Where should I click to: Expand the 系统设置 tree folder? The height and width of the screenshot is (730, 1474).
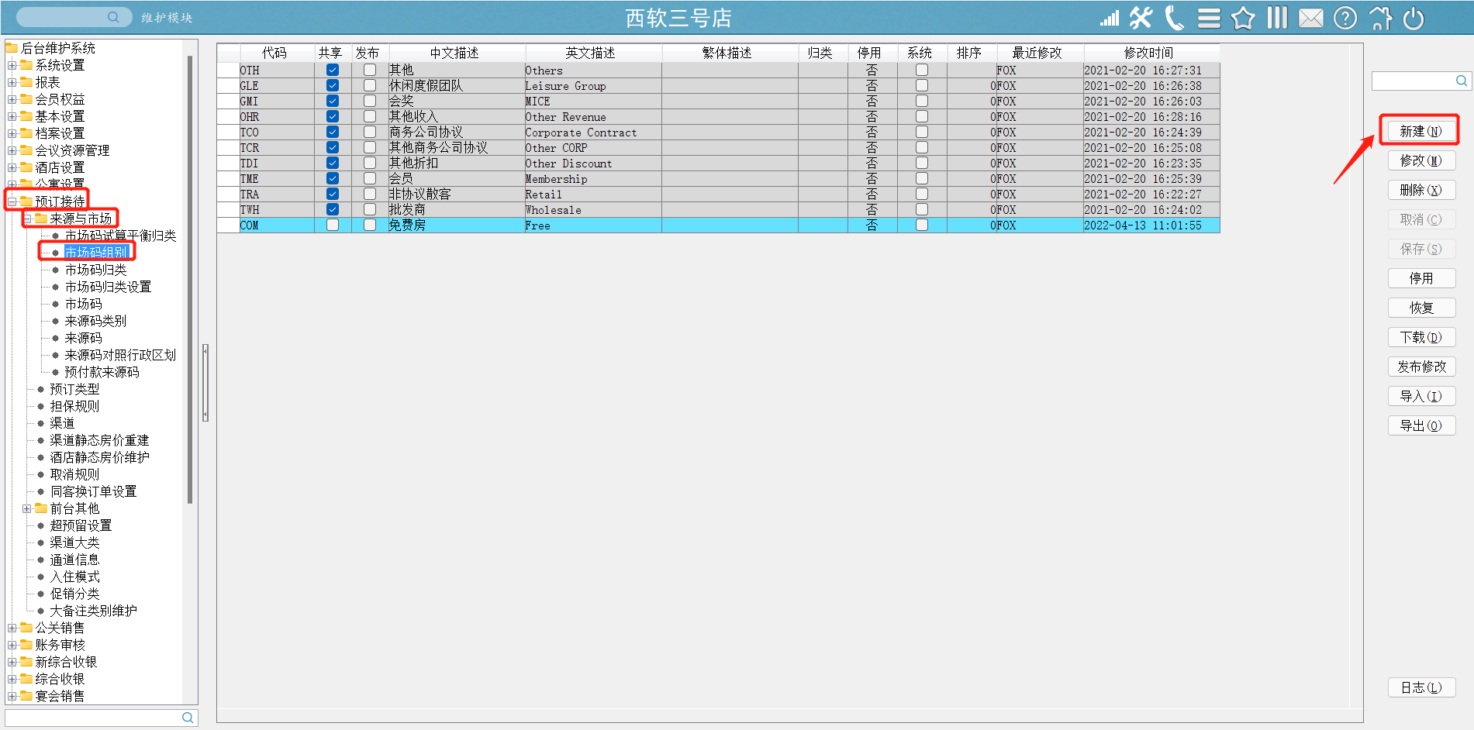click(x=12, y=65)
